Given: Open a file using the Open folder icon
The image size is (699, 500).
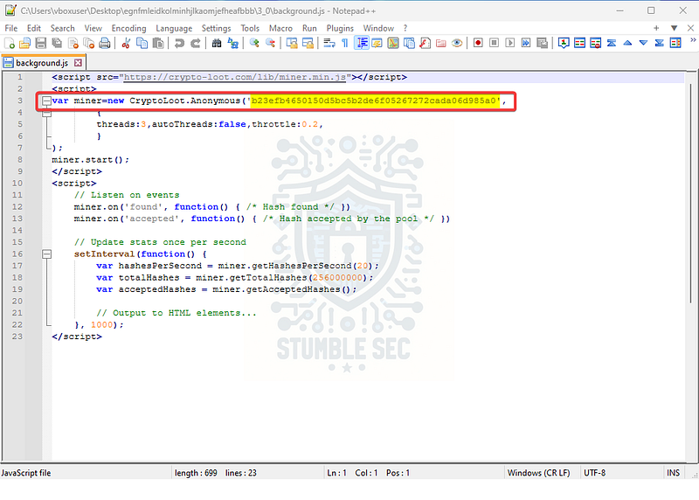Looking at the screenshot, I should click(x=25, y=43).
